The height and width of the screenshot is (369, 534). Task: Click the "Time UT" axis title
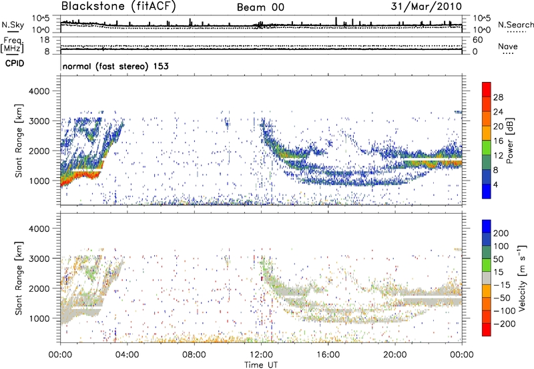click(261, 365)
